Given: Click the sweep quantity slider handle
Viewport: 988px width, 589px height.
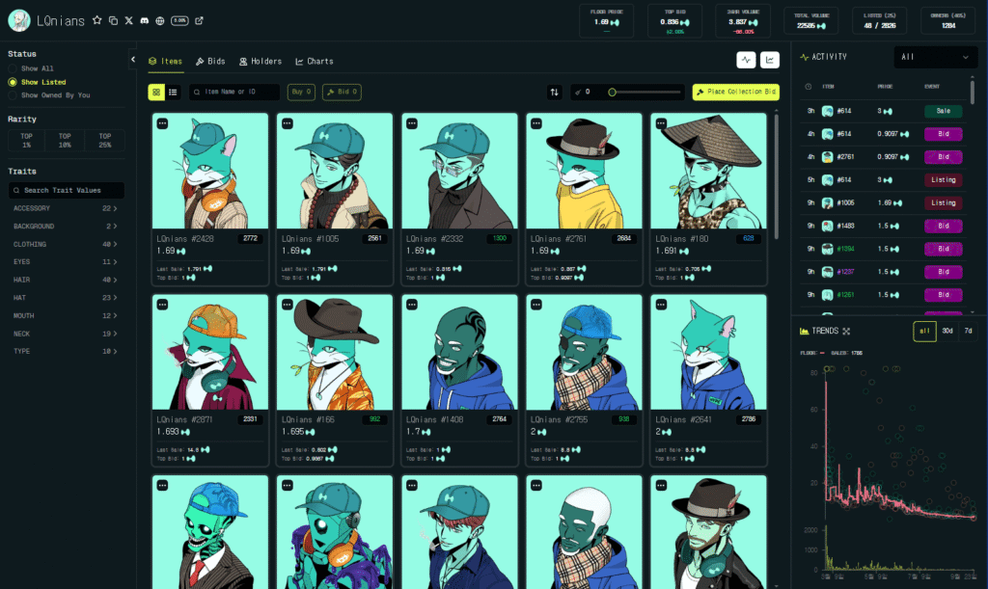Looking at the screenshot, I should (612, 93).
